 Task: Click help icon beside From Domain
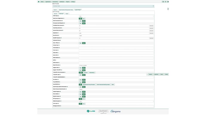59,48
